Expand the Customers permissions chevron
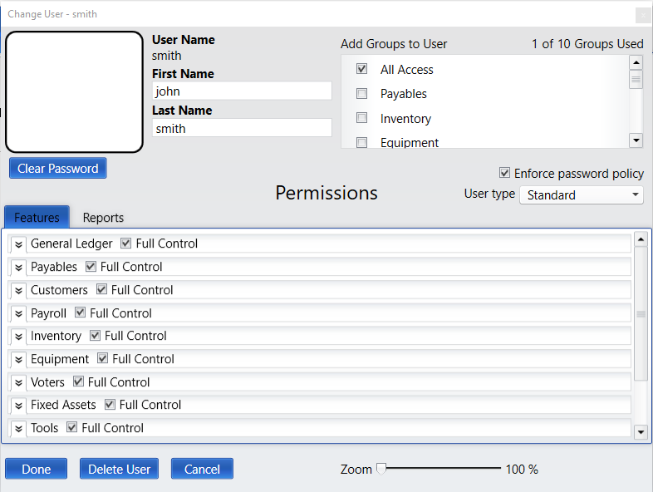This screenshot has width=653, height=492. tap(18, 290)
